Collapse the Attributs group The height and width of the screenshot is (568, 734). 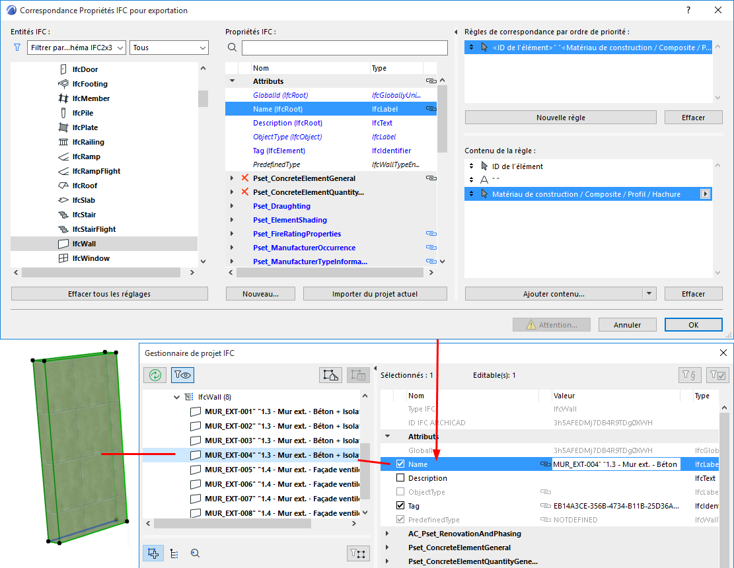232,81
